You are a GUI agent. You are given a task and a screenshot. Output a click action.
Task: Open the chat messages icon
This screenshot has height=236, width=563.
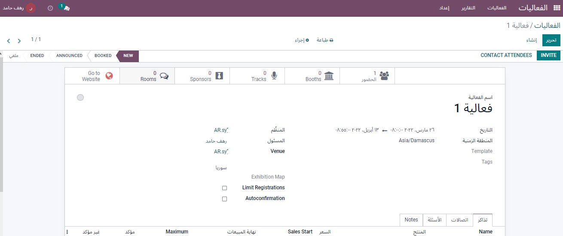(x=66, y=8)
